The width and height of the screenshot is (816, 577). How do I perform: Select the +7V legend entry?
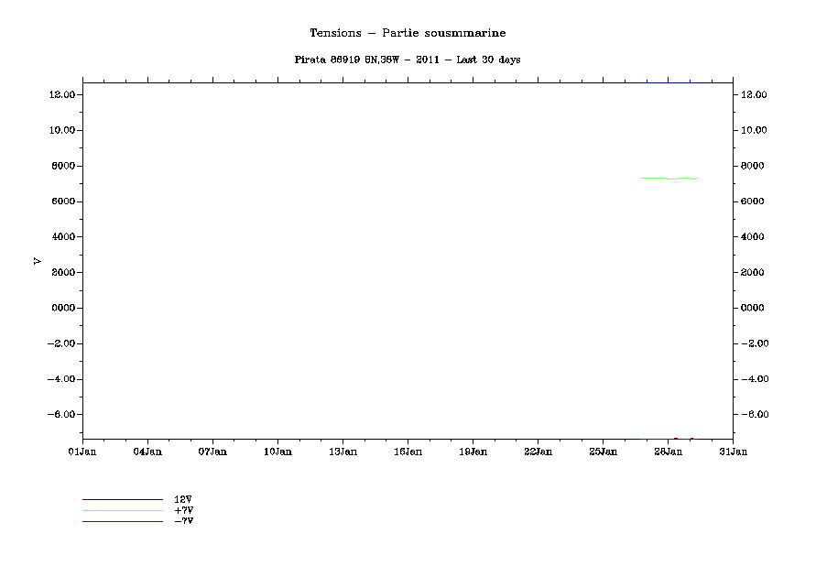[x=183, y=510]
